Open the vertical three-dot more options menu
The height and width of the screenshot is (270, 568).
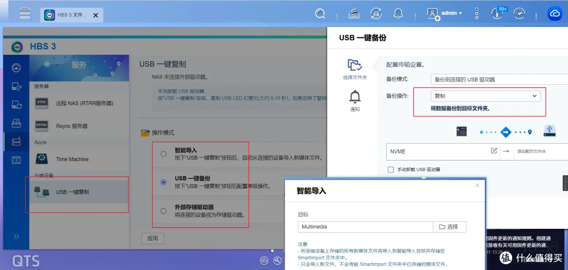(476, 14)
